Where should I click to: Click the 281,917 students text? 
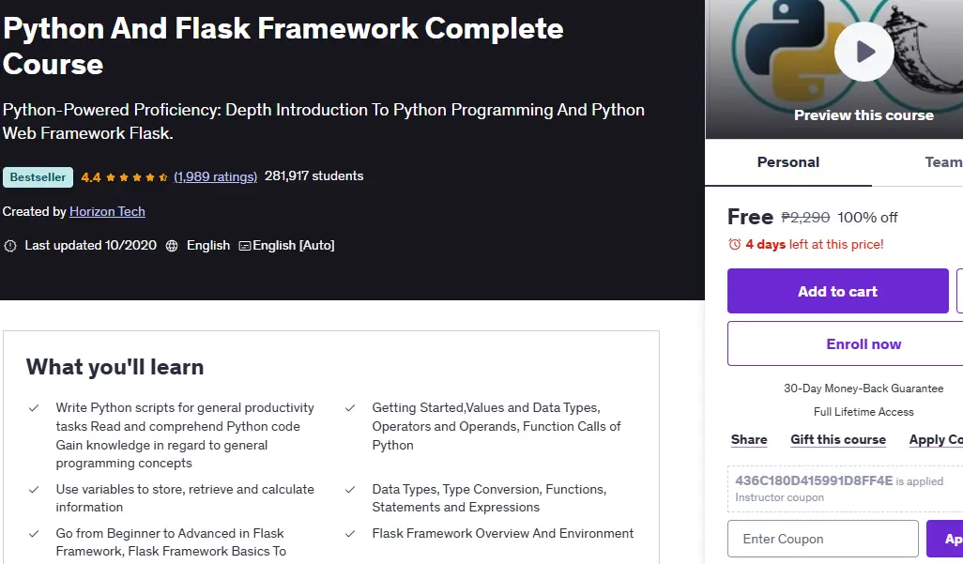pyautogui.click(x=313, y=176)
